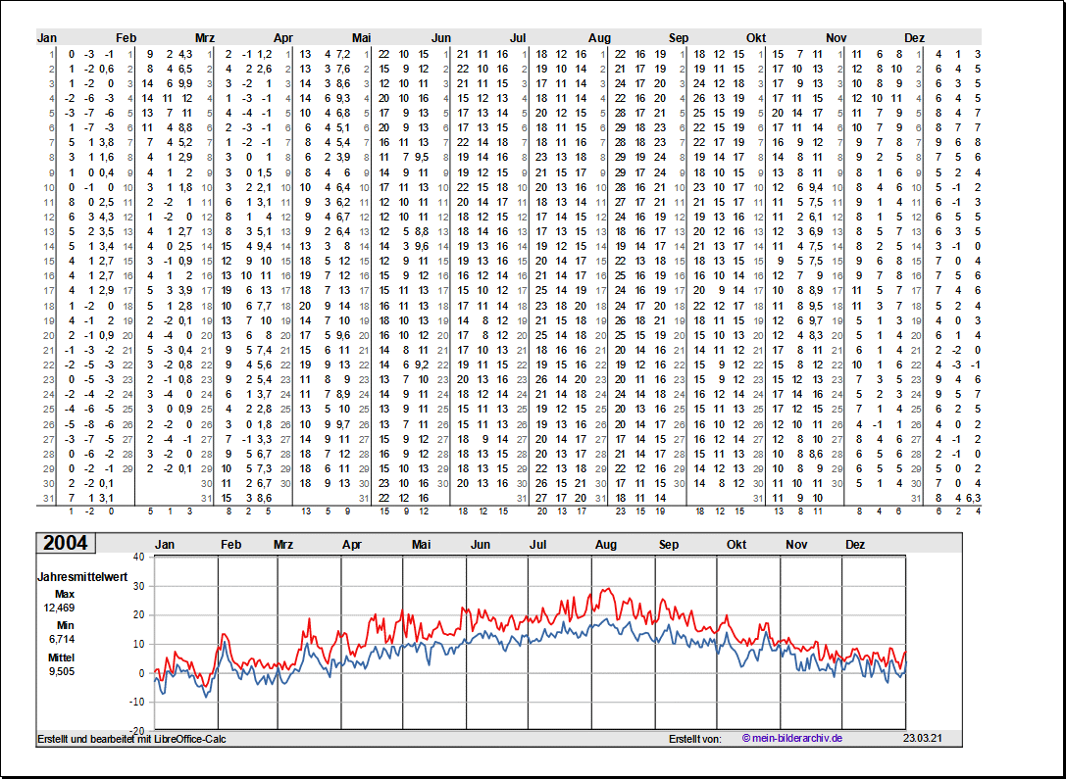This screenshot has height=779, width=1066.
Task: Select the Mai column header in the table
Action: [362, 38]
